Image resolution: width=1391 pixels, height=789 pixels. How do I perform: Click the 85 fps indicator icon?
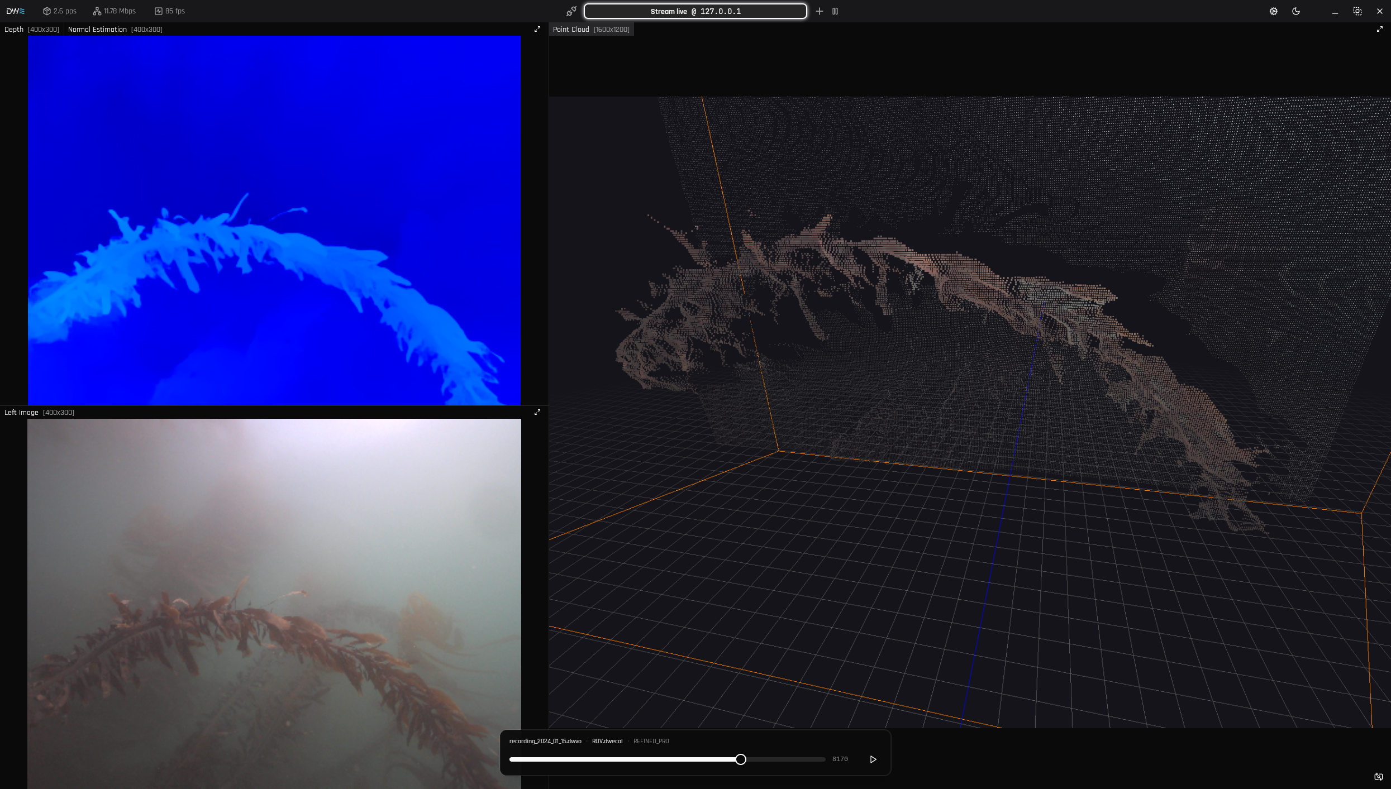(x=159, y=11)
